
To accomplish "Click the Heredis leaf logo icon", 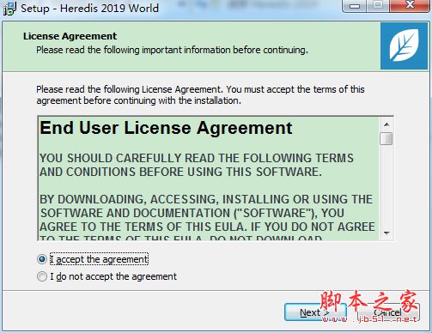I will (405, 46).
